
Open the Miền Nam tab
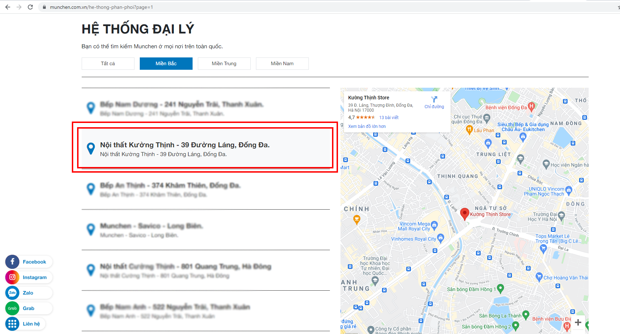click(282, 63)
